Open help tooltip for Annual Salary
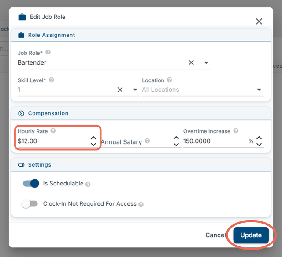The width and height of the screenshot is (282, 257). 147,141
